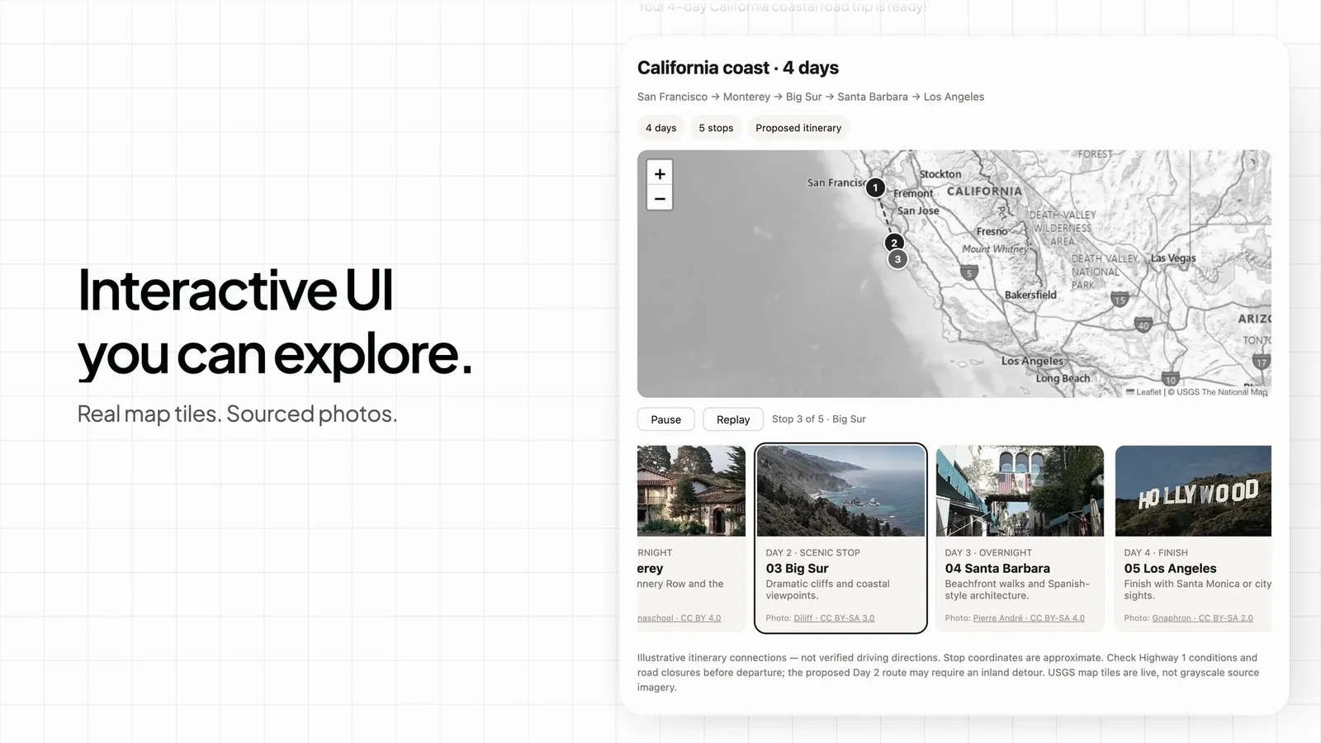This screenshot has height=743, width=1321.
Task: Open the Santa Barbara street photo
Action: pyautogui.click(x=1020, y=491)
